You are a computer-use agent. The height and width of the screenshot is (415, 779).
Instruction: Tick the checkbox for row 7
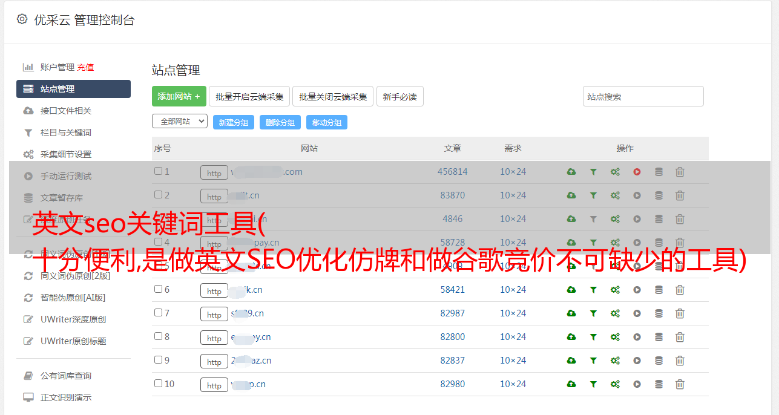(158, 313)
